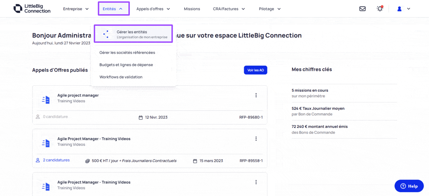Click the 12 févr. 2023 date
The image size is (429, 196).
[156, 117]
